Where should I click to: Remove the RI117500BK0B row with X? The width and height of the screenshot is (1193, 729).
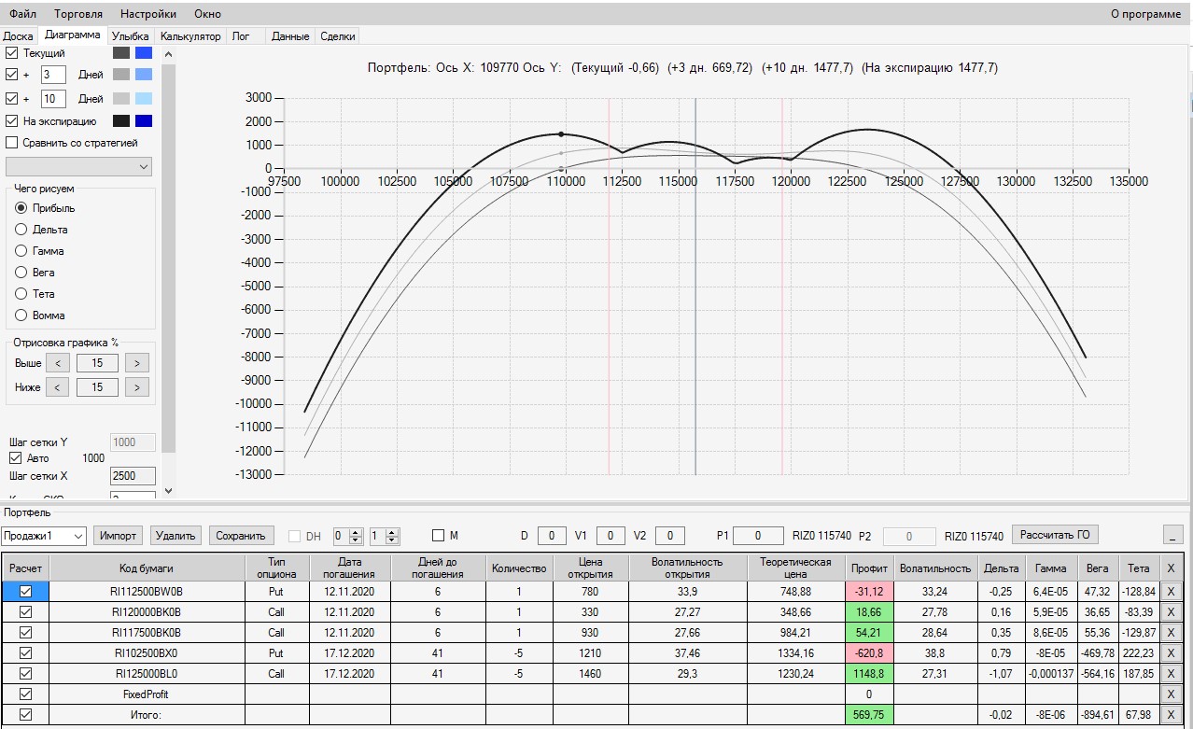pyautogui.click(x=1171, y=633)
